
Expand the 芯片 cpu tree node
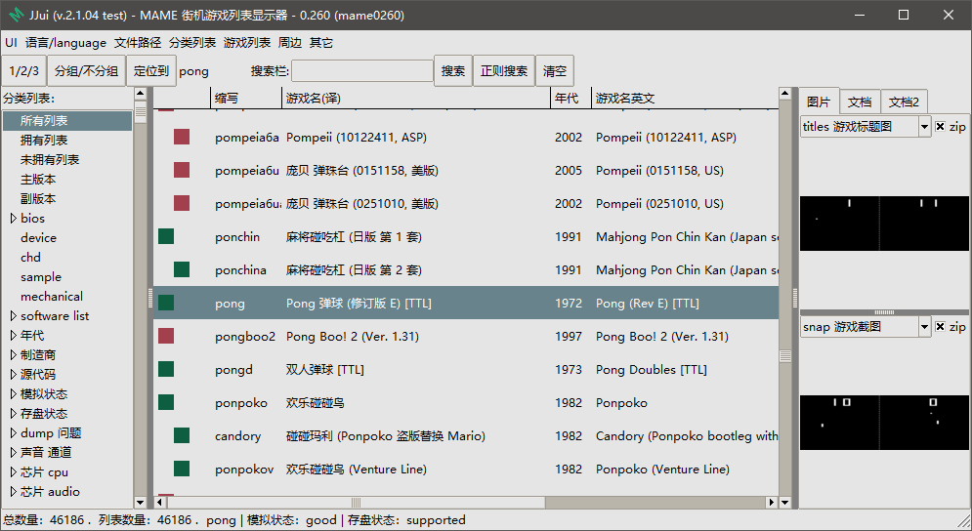click(13, 472)
